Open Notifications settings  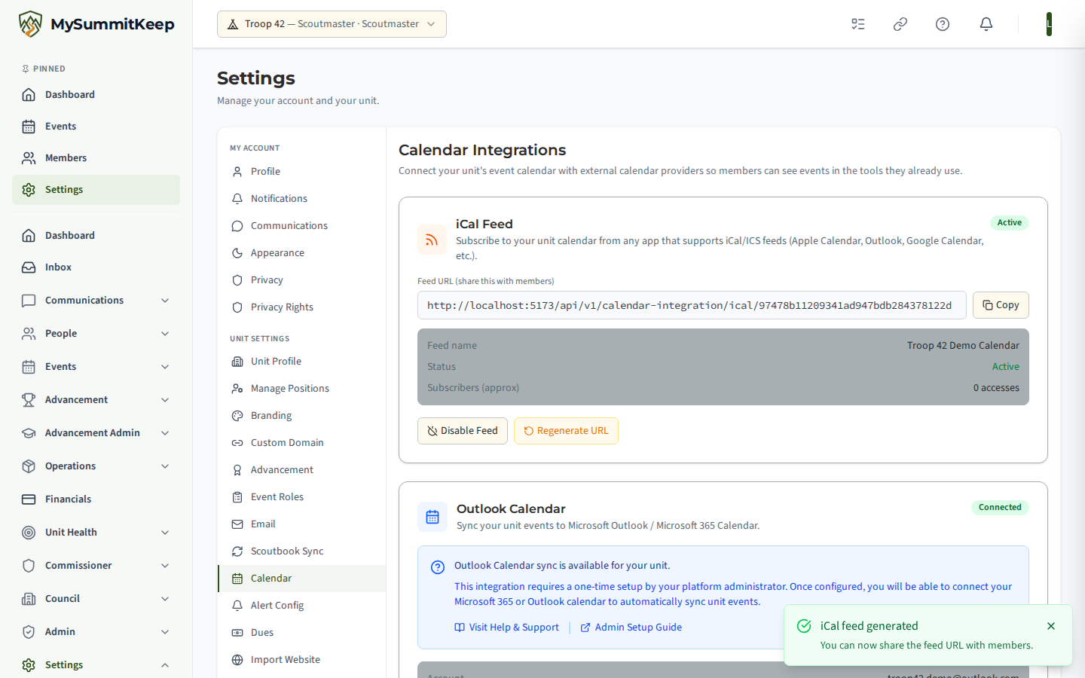(301, 199)
